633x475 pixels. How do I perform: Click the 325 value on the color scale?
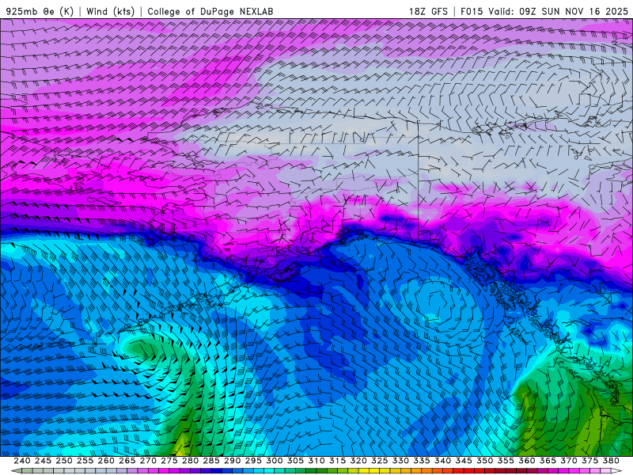point(380,461)
